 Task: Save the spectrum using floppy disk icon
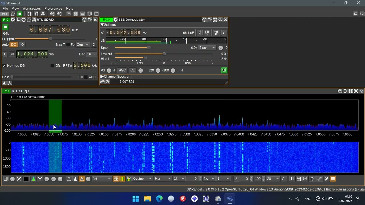pos(299,179)
